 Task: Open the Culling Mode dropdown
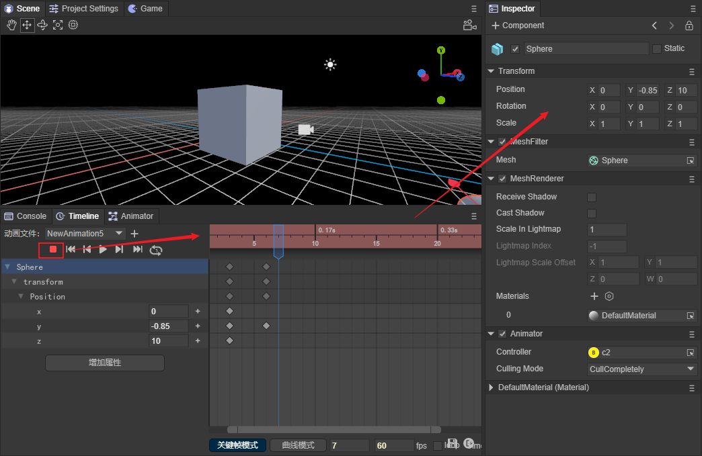click(x=641, y=369)
